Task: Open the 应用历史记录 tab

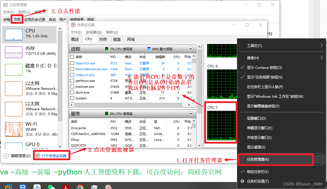Action: 35,20
